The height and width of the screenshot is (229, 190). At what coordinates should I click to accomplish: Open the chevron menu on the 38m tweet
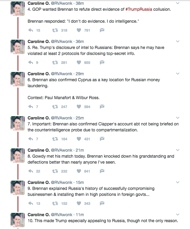click(177, 3)
